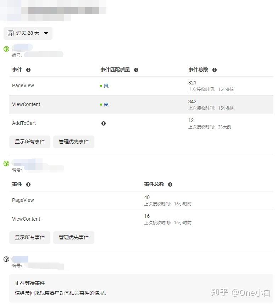Click info icon beside second 事件 header
Viewport: 278px width, 304px height.
[28, 184]
